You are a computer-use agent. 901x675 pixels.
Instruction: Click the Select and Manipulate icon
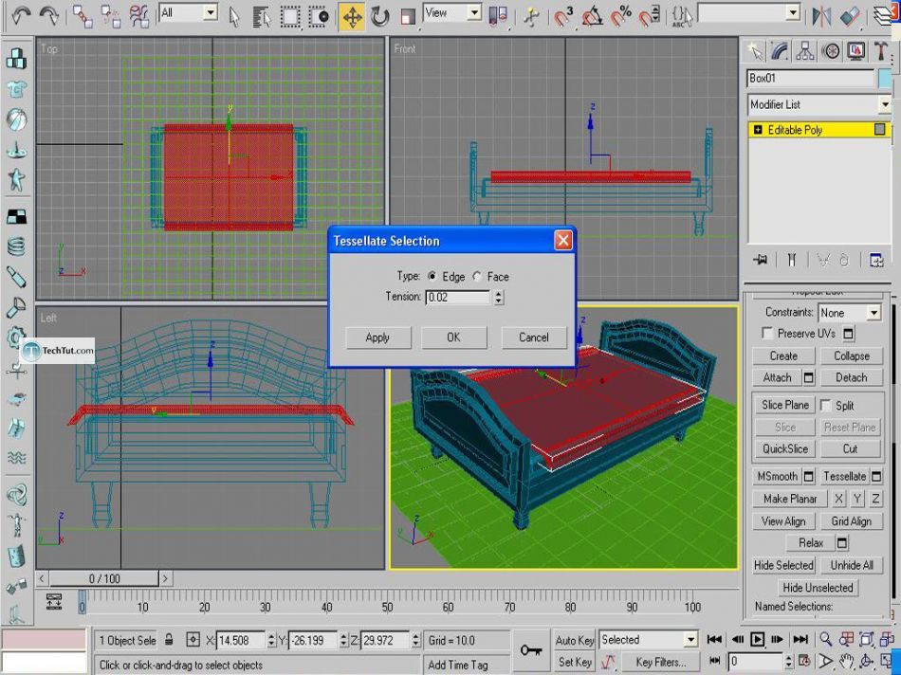[531, 17]
